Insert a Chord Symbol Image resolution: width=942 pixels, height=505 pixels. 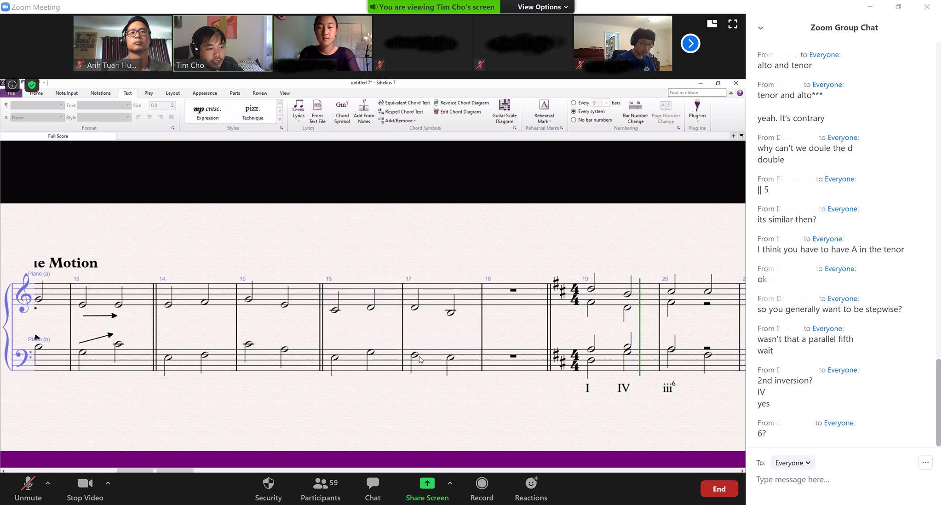(x=342, y=111)
